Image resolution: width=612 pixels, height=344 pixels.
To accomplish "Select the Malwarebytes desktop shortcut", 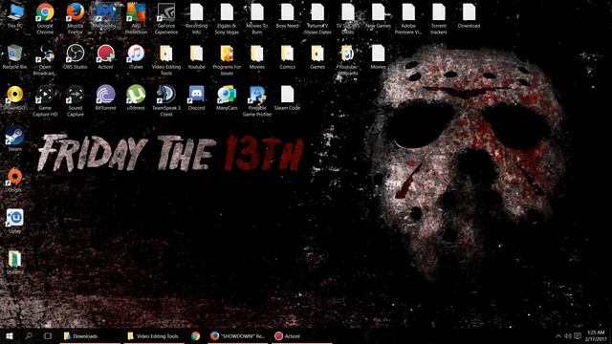I will click(105, 16).
